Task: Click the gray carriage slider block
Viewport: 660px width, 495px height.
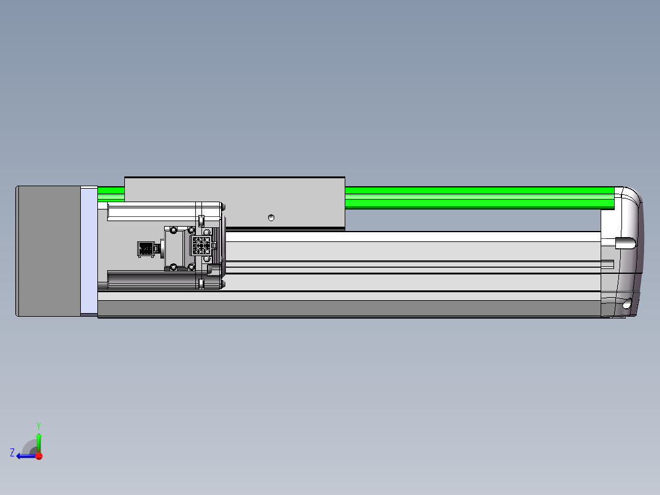Action: (x=235, y=204)
